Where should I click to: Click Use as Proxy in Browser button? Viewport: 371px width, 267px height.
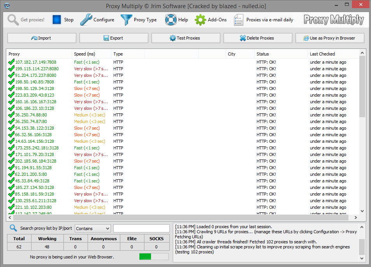(330, 38)
